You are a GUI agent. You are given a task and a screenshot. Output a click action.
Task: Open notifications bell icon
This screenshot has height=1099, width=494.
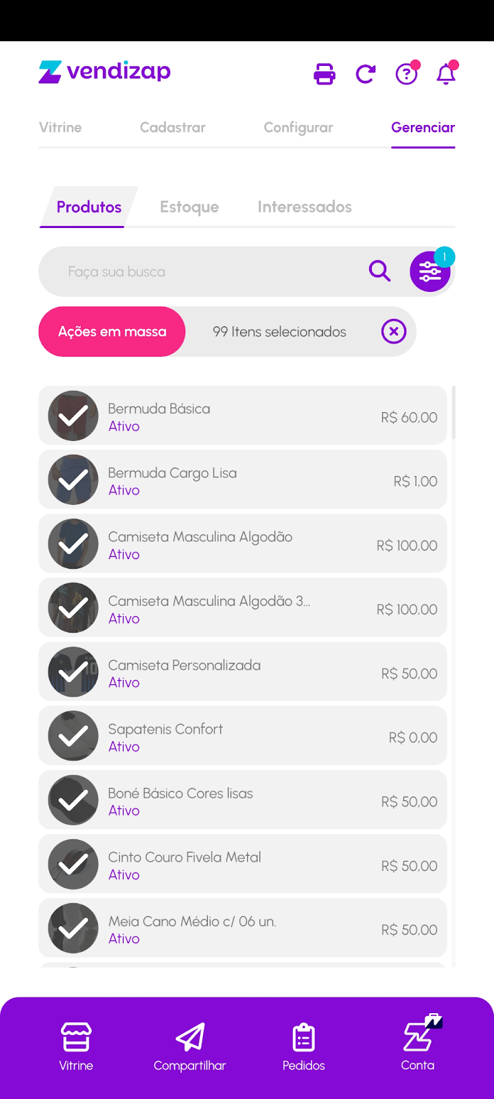pyautogui.click(x=446, y=73)
